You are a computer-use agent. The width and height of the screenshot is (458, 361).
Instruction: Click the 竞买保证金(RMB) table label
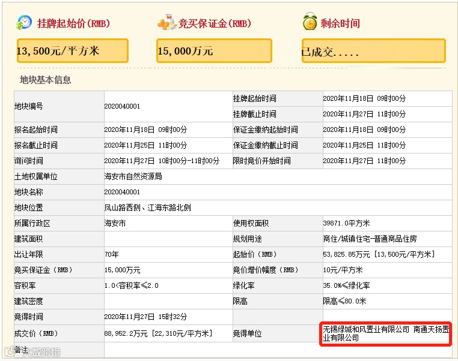tap(43, 270)
